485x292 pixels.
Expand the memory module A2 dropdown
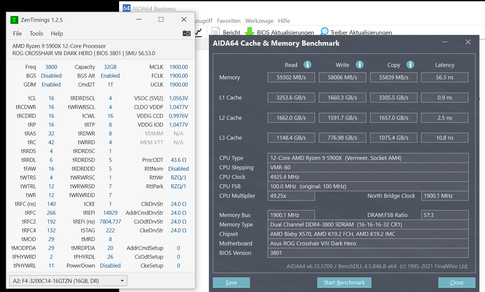coord(68,281)
